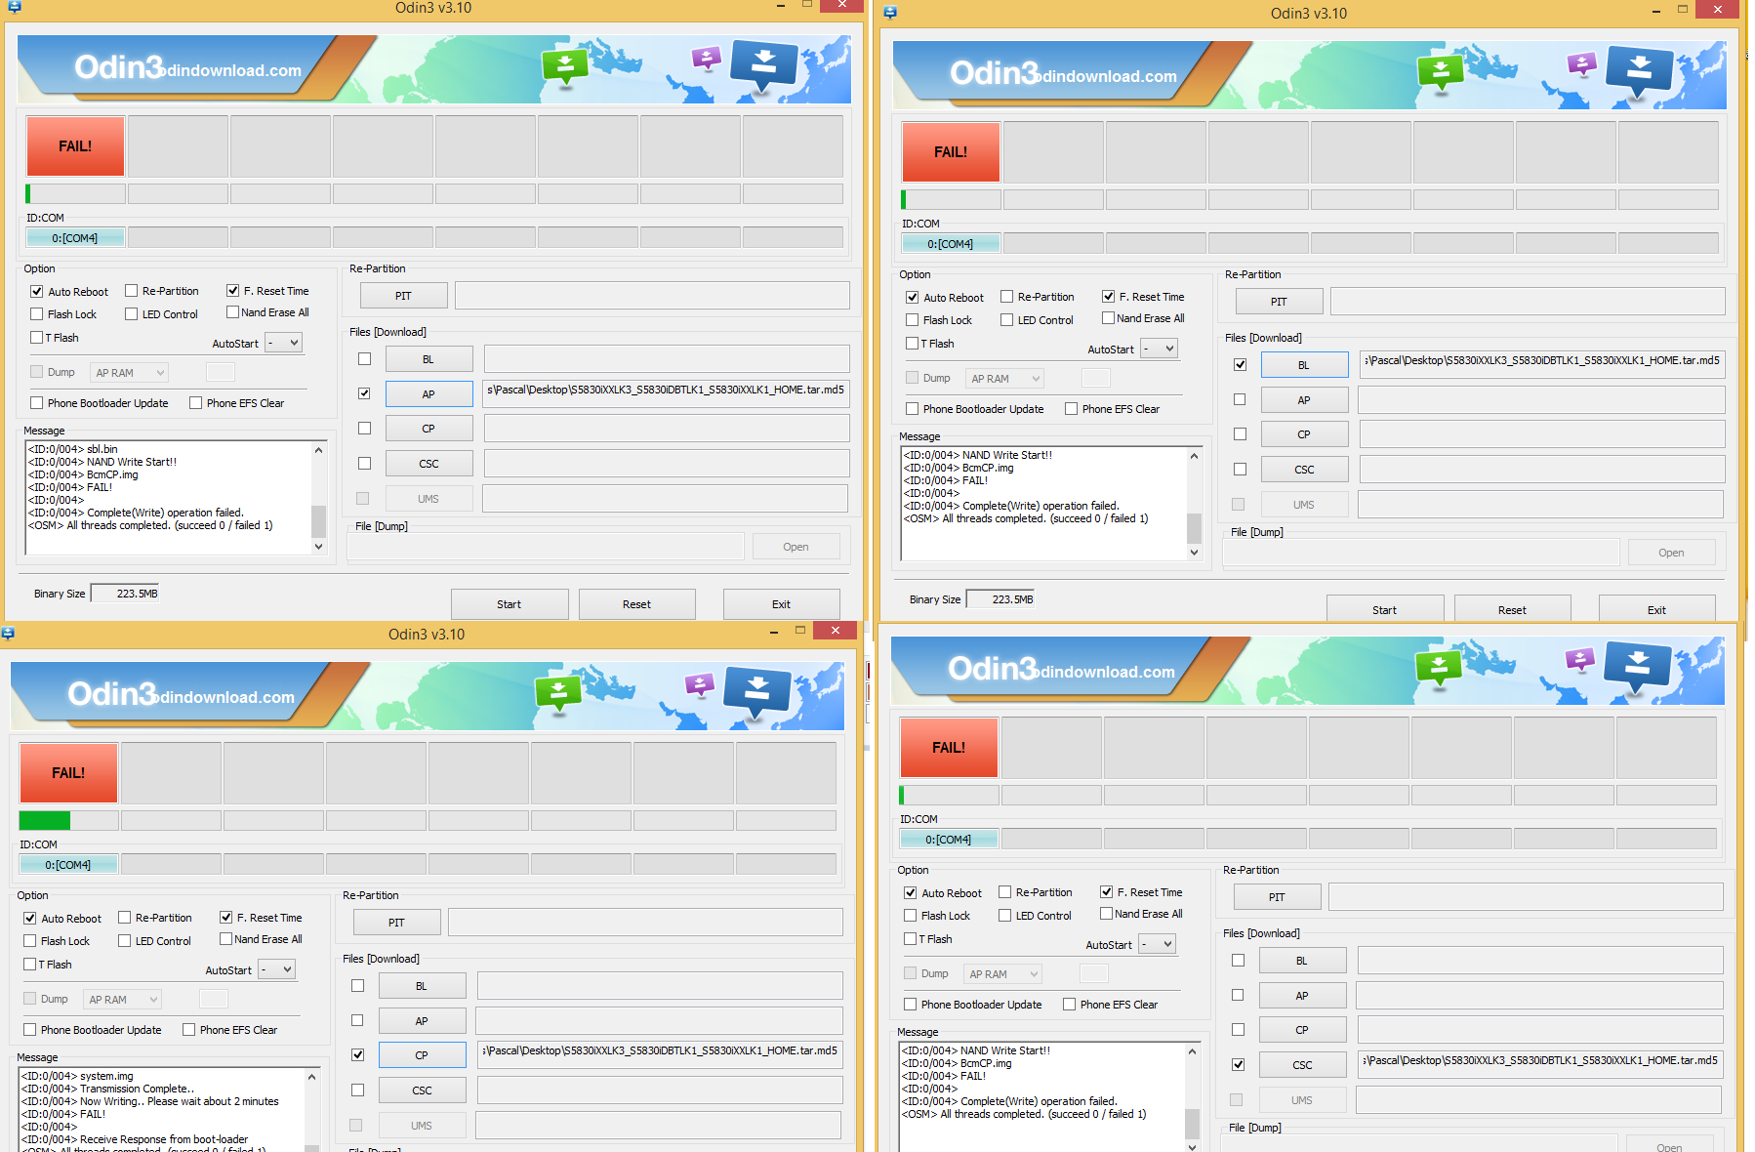Click the Binary Size field in the top-left window

(x=125, y=594)
